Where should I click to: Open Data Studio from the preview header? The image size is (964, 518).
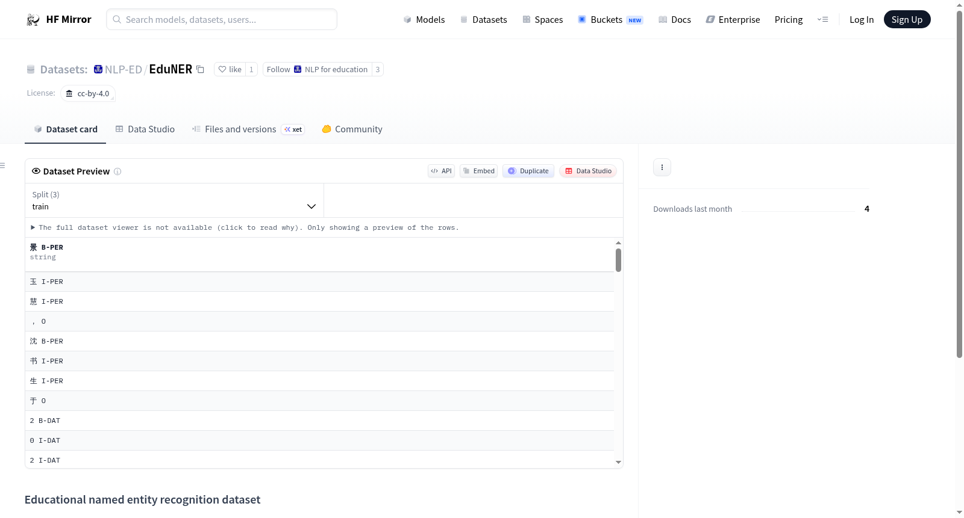point(588,171)
